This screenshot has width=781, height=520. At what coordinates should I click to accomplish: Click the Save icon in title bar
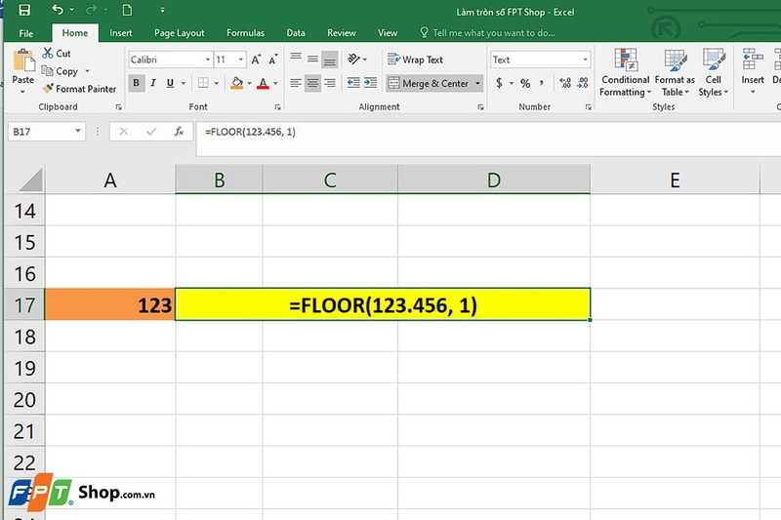pyautogui.click(x=23, y=10)
